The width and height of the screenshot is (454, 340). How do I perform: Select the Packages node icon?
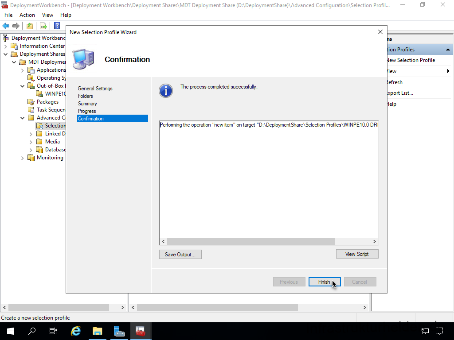tap(31, 102)
